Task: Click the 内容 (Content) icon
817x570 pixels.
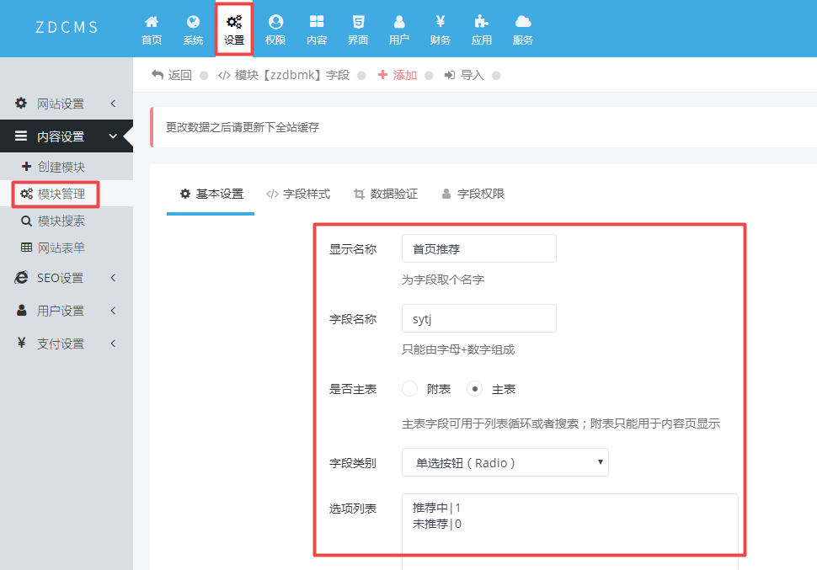Action: point(316,28)
